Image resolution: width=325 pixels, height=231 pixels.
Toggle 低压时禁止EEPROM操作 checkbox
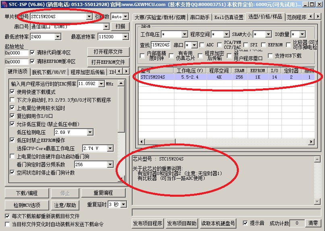12,140
